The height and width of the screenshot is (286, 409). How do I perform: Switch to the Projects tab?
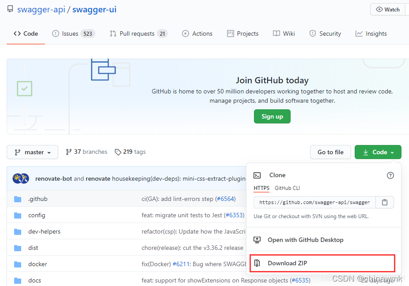pos(242,33)
